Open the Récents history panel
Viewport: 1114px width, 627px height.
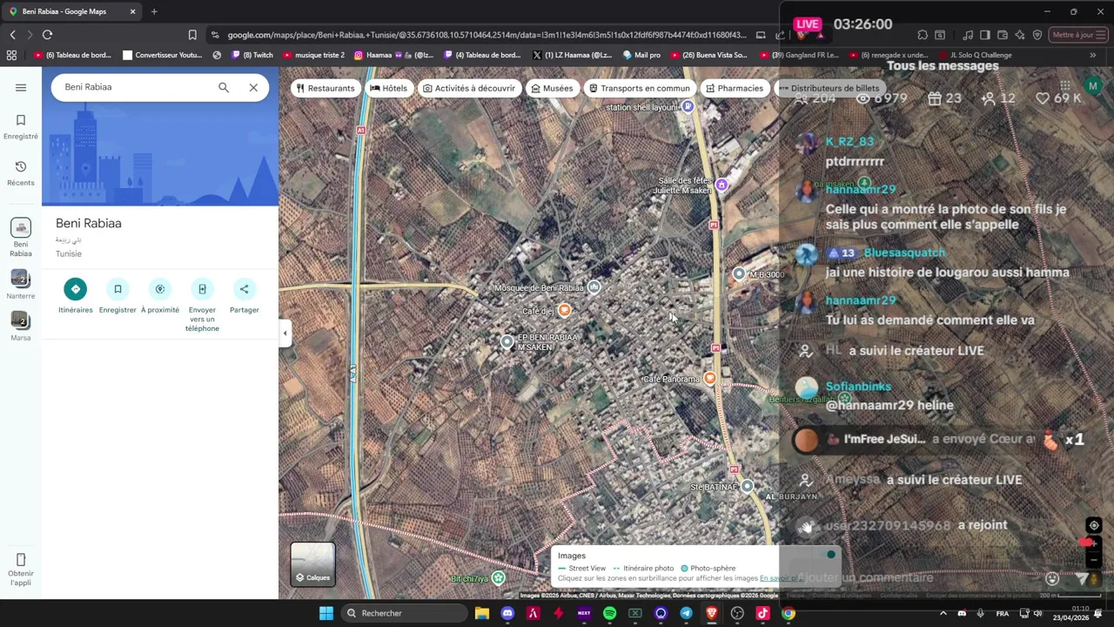[20, 173]
